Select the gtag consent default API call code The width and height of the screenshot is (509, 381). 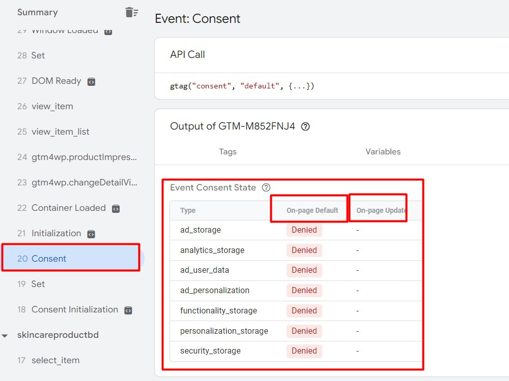click(x=243, y=86)
